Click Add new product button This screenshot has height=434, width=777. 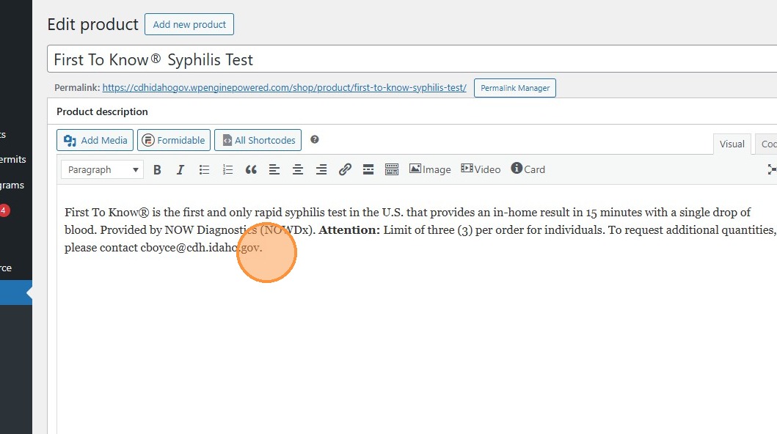189,24
